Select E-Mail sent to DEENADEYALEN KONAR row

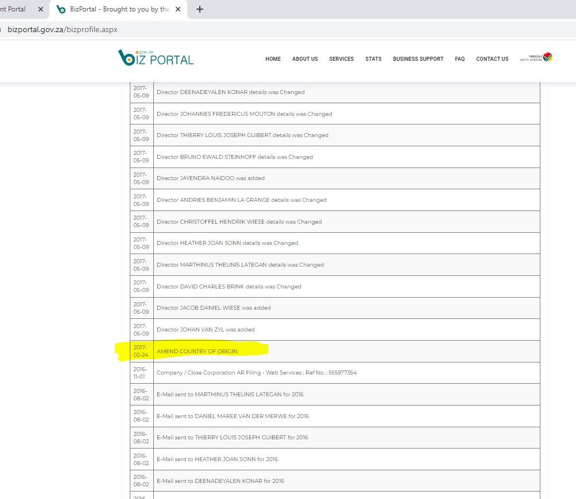point(335,481)
